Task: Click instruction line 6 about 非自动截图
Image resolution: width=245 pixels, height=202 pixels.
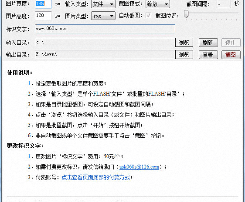Action: pos(96,136)
